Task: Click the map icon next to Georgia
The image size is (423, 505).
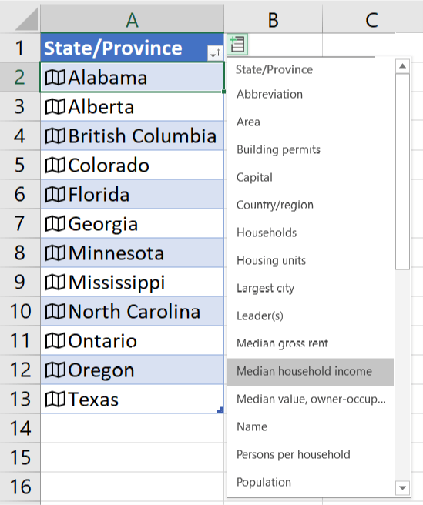Action: click(x=55, y=224)
